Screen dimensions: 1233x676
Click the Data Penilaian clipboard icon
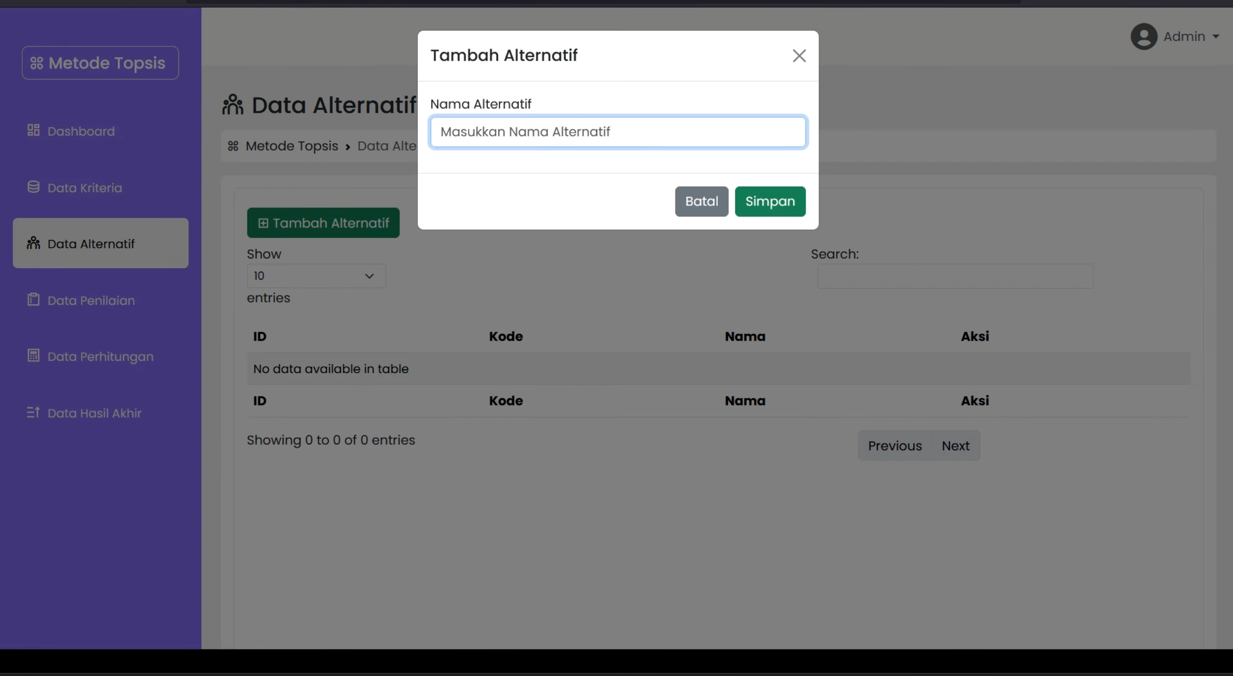coord(33,299)
